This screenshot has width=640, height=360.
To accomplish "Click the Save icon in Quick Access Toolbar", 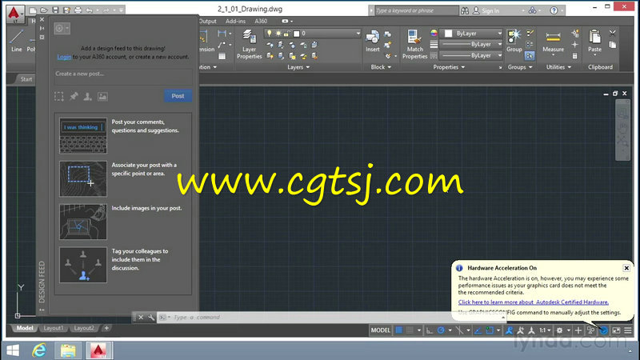I will pyautogui.click(x=55, y=10).
